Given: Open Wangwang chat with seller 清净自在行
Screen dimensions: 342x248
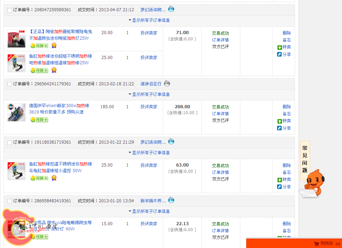Looking at the screenshot, I should pyautogui.click(x=167, y=83).
